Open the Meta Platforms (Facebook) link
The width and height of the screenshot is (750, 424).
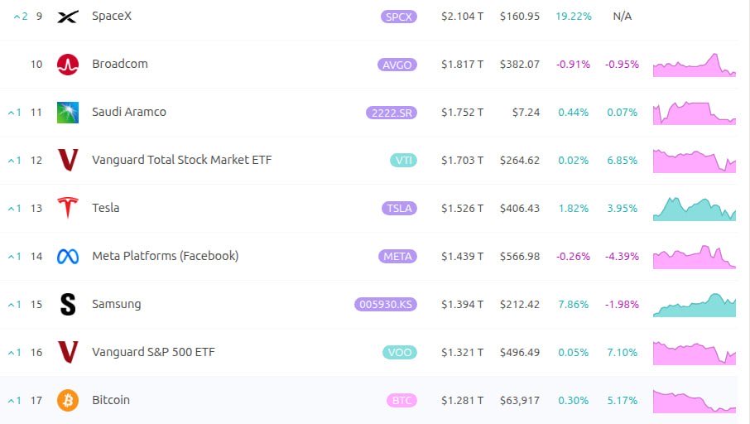tap(166, 256)
